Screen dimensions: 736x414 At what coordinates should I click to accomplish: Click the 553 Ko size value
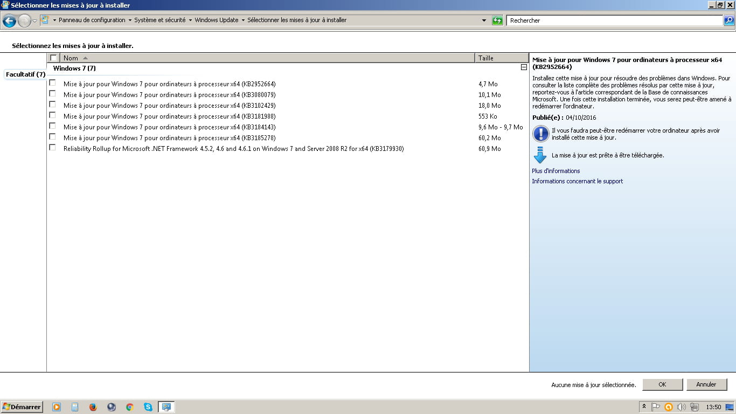(488, 116)
